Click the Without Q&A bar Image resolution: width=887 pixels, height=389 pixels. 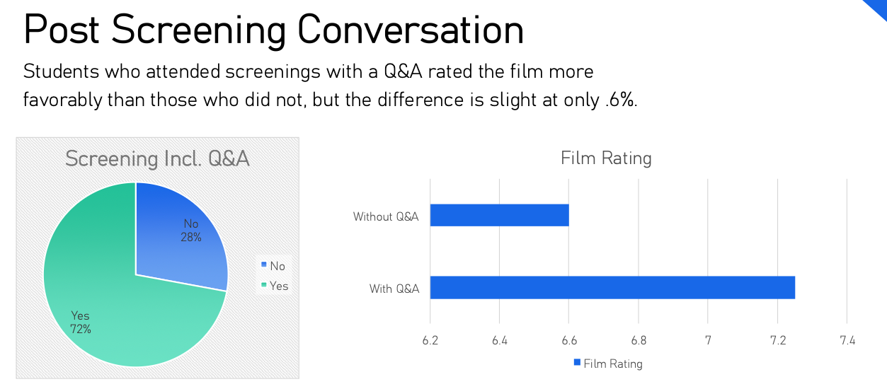click(x=499, y=216)
